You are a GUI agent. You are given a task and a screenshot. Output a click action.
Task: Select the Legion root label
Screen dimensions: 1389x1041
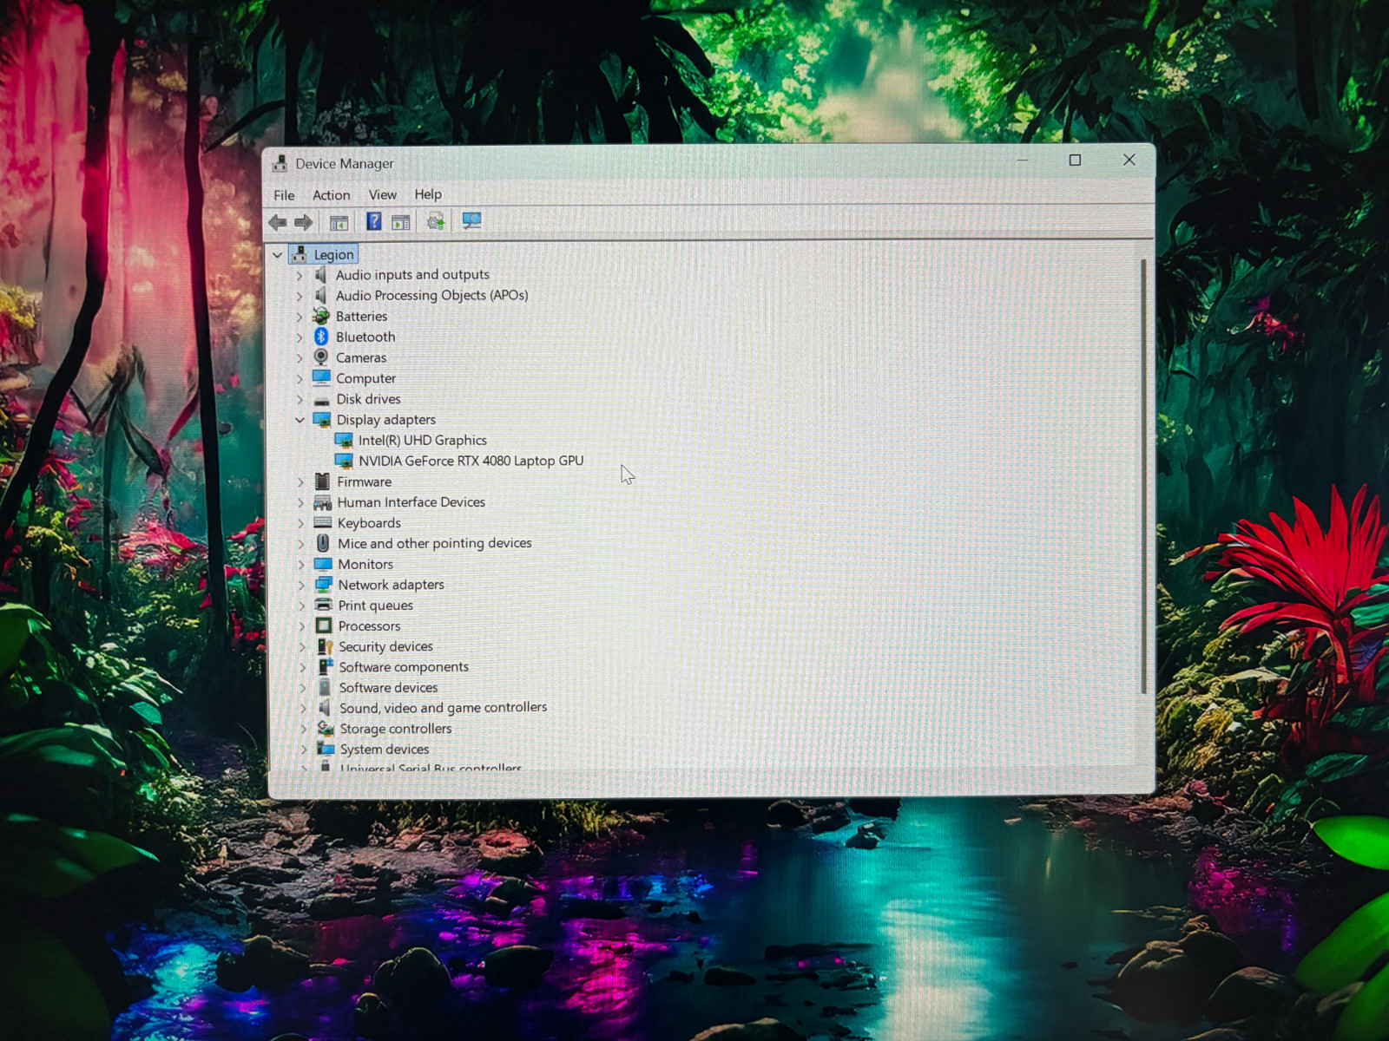pos(334,254)
